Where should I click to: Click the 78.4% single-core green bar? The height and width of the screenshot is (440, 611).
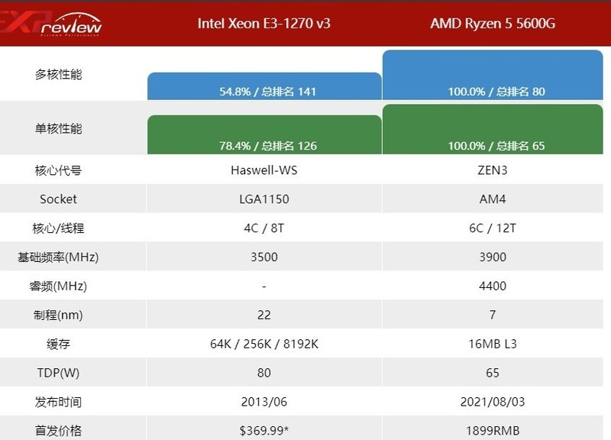click(264, 134)
